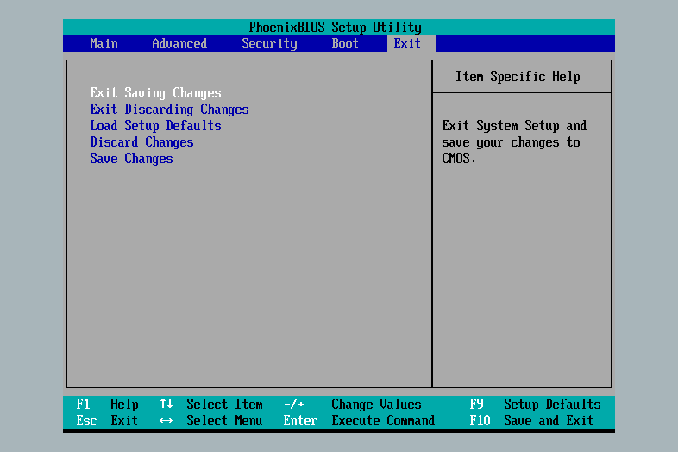Go to the Boot menu tab

pos(345,44)
